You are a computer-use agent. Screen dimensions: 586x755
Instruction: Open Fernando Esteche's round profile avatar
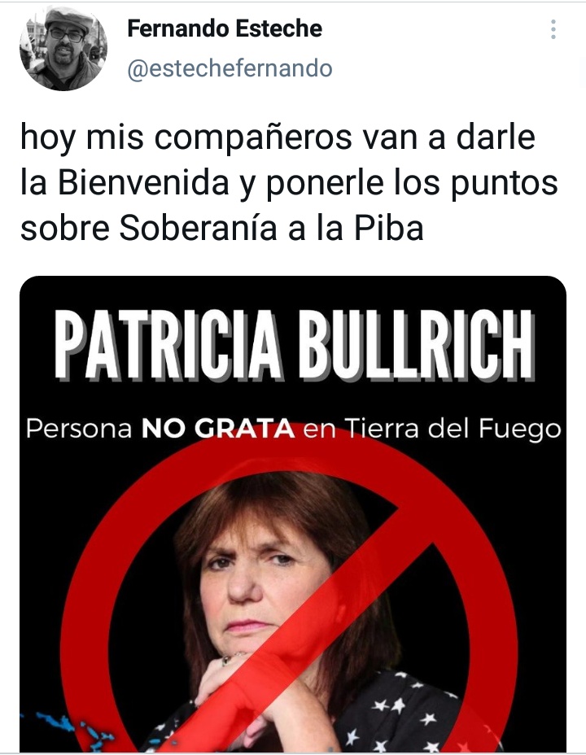(63, 48)
